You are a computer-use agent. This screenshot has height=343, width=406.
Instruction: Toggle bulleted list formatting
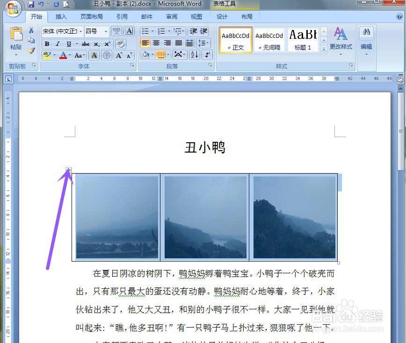pyautogui.click(x=145, y=31)
